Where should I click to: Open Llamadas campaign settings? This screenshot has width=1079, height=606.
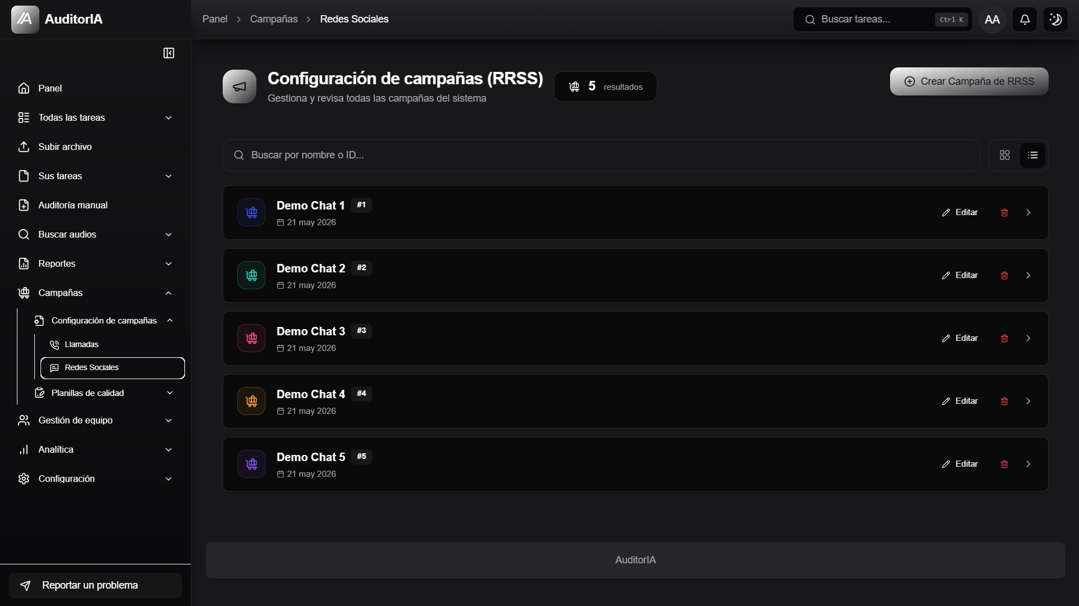(112, 344)
